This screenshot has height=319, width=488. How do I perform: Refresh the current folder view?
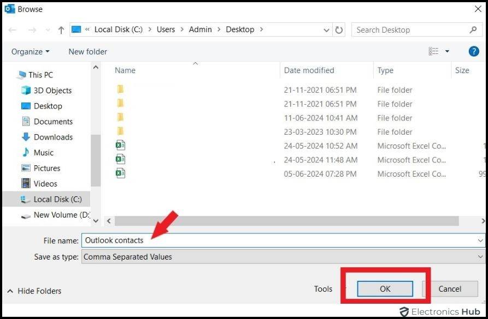[x=339, y=30]
